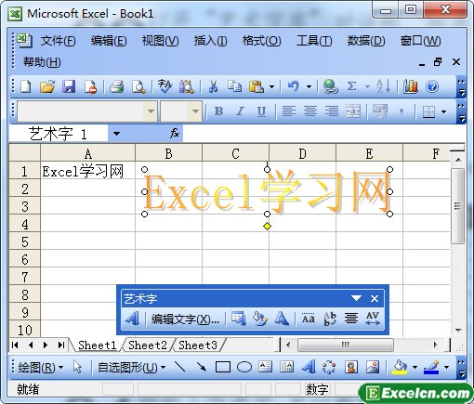Toggle WordArt Vertical Text
The width and height of the screenshot is (474, 404).
point(330,319)
